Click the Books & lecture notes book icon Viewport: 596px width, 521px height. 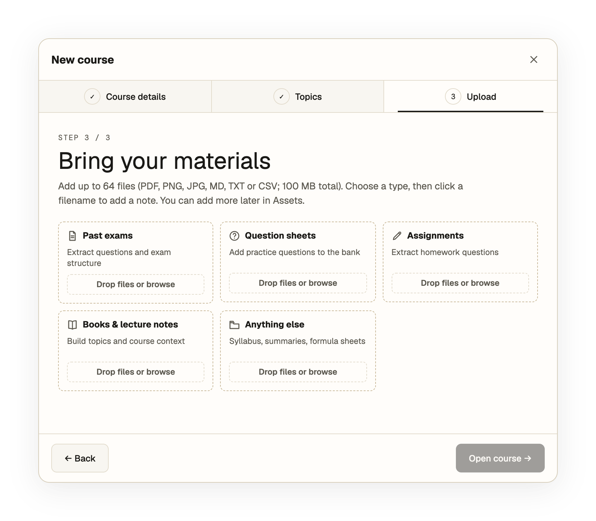pos(72,325)
